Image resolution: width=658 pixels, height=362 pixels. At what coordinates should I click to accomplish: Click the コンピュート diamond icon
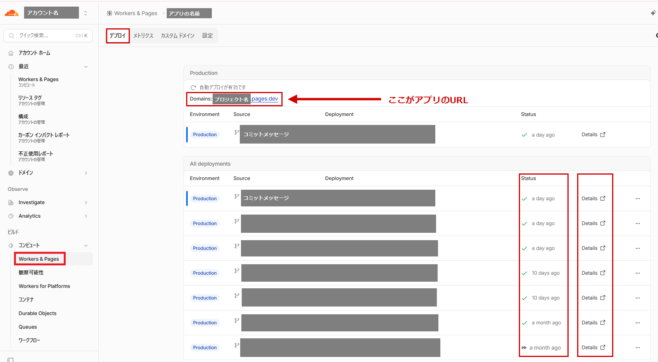click(11, 245)
